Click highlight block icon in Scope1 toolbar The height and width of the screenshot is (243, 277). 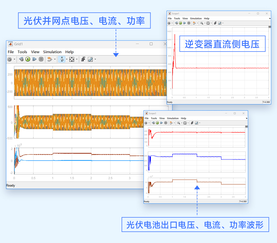[x=194, y=23]
